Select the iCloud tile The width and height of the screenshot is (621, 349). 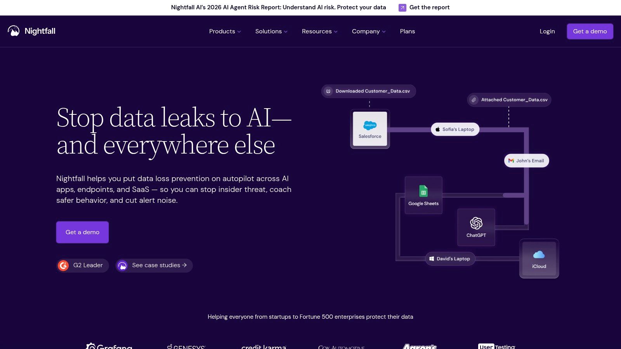[539, 259]
